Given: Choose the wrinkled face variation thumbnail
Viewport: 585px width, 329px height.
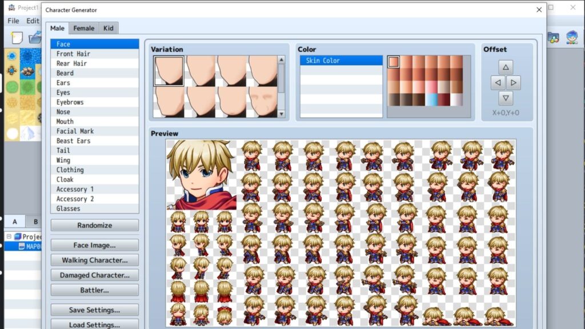Looking at the screenshot, I should (x=262, y=102).
